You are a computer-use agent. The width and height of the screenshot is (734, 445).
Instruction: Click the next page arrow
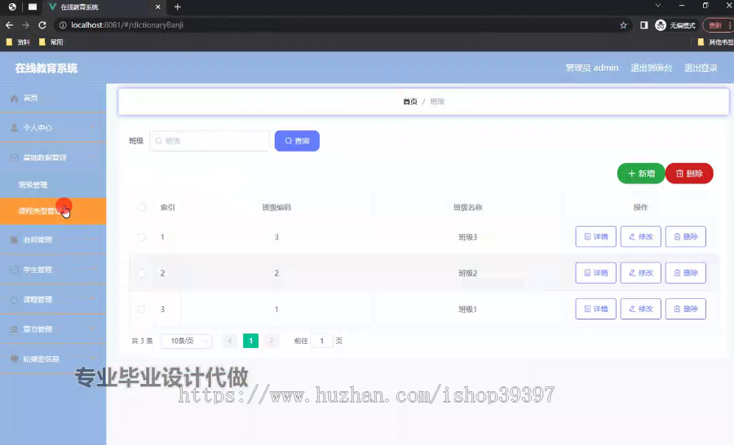point(271,341)
